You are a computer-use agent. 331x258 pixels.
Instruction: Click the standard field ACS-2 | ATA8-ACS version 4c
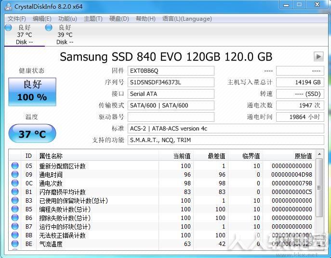(225, 129)
